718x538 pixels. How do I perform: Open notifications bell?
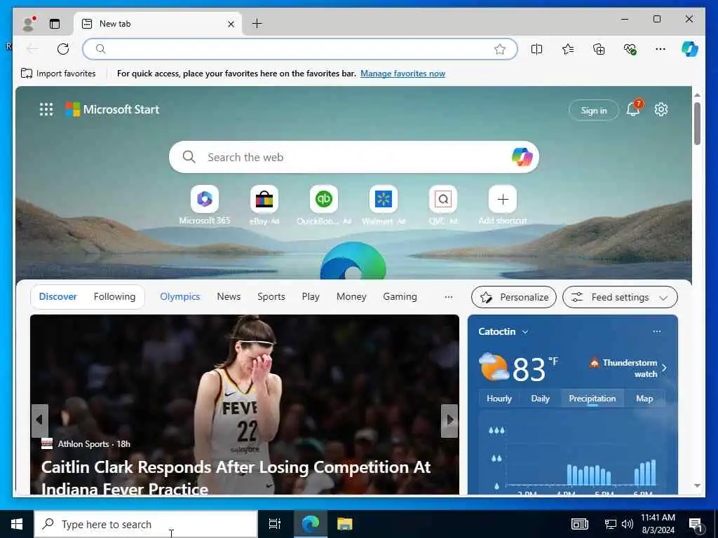[633, 109]
